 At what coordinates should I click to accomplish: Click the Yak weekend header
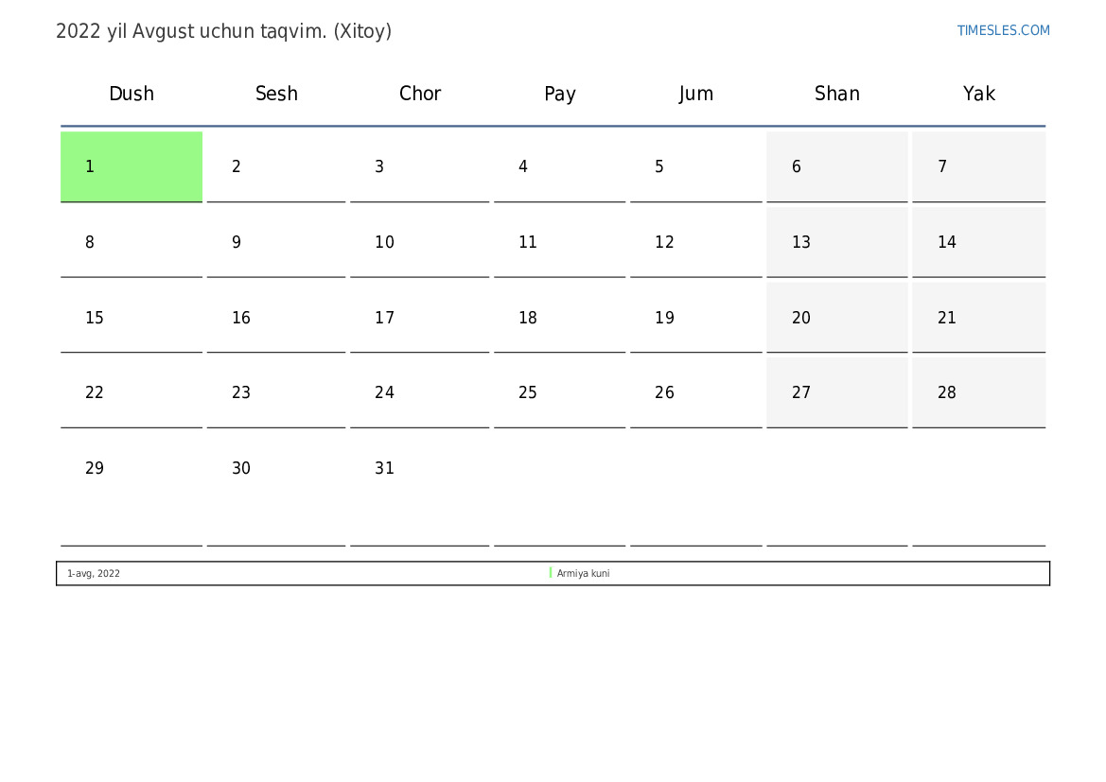(x=979, y=94)
